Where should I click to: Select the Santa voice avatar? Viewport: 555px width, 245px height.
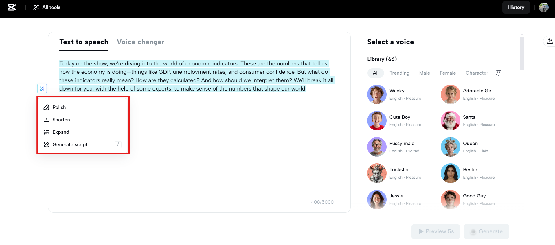(x=450, y=120)
